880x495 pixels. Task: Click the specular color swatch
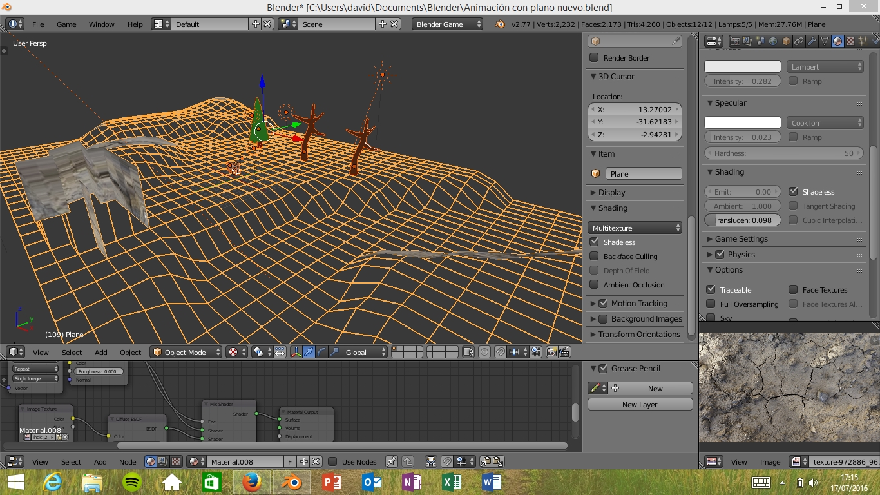(742, 122)
